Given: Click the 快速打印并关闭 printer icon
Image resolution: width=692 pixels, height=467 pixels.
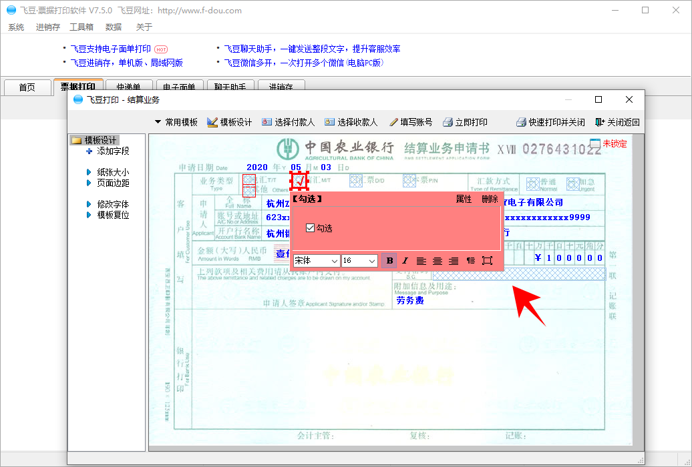Looking at the screenshot, I should [521, 122].
